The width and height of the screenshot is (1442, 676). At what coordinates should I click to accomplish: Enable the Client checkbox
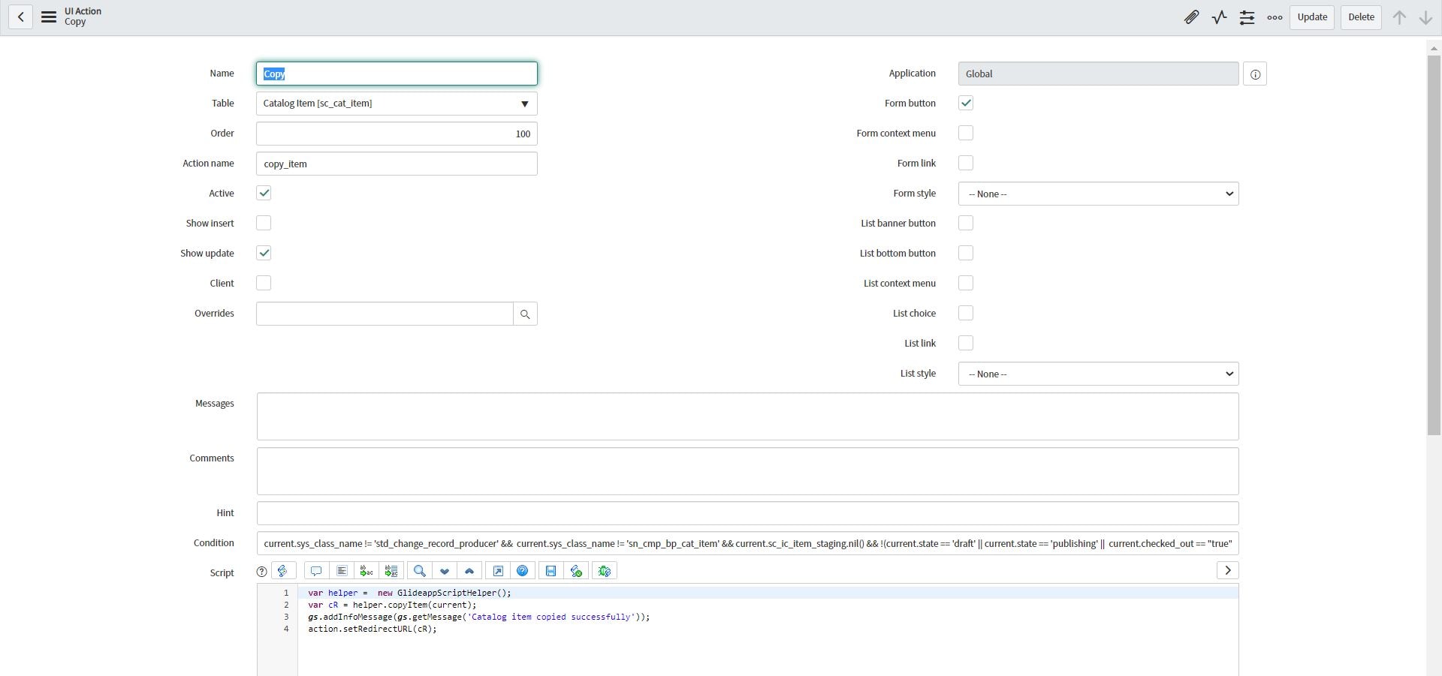[x=264, y=284]
